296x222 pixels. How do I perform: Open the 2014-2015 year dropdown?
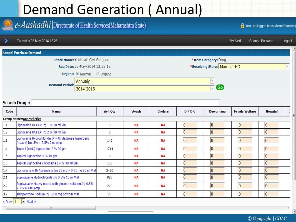point(212,89)
